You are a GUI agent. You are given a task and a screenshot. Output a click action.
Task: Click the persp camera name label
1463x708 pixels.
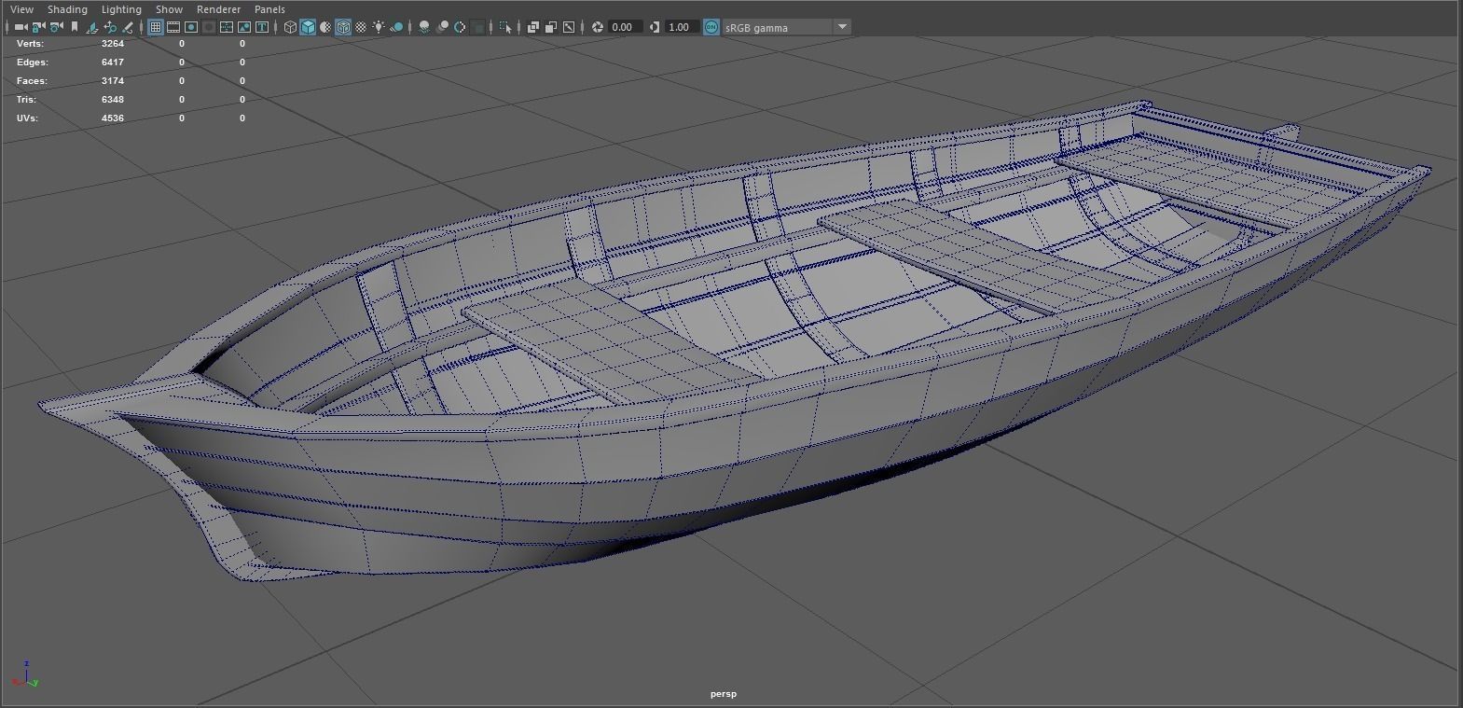pos(724,694)
